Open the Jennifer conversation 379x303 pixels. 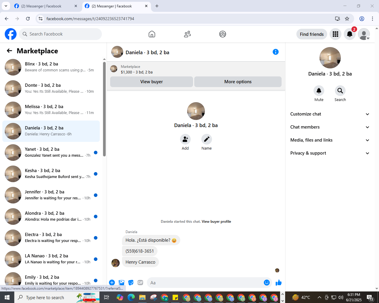(x=51, y=195)
